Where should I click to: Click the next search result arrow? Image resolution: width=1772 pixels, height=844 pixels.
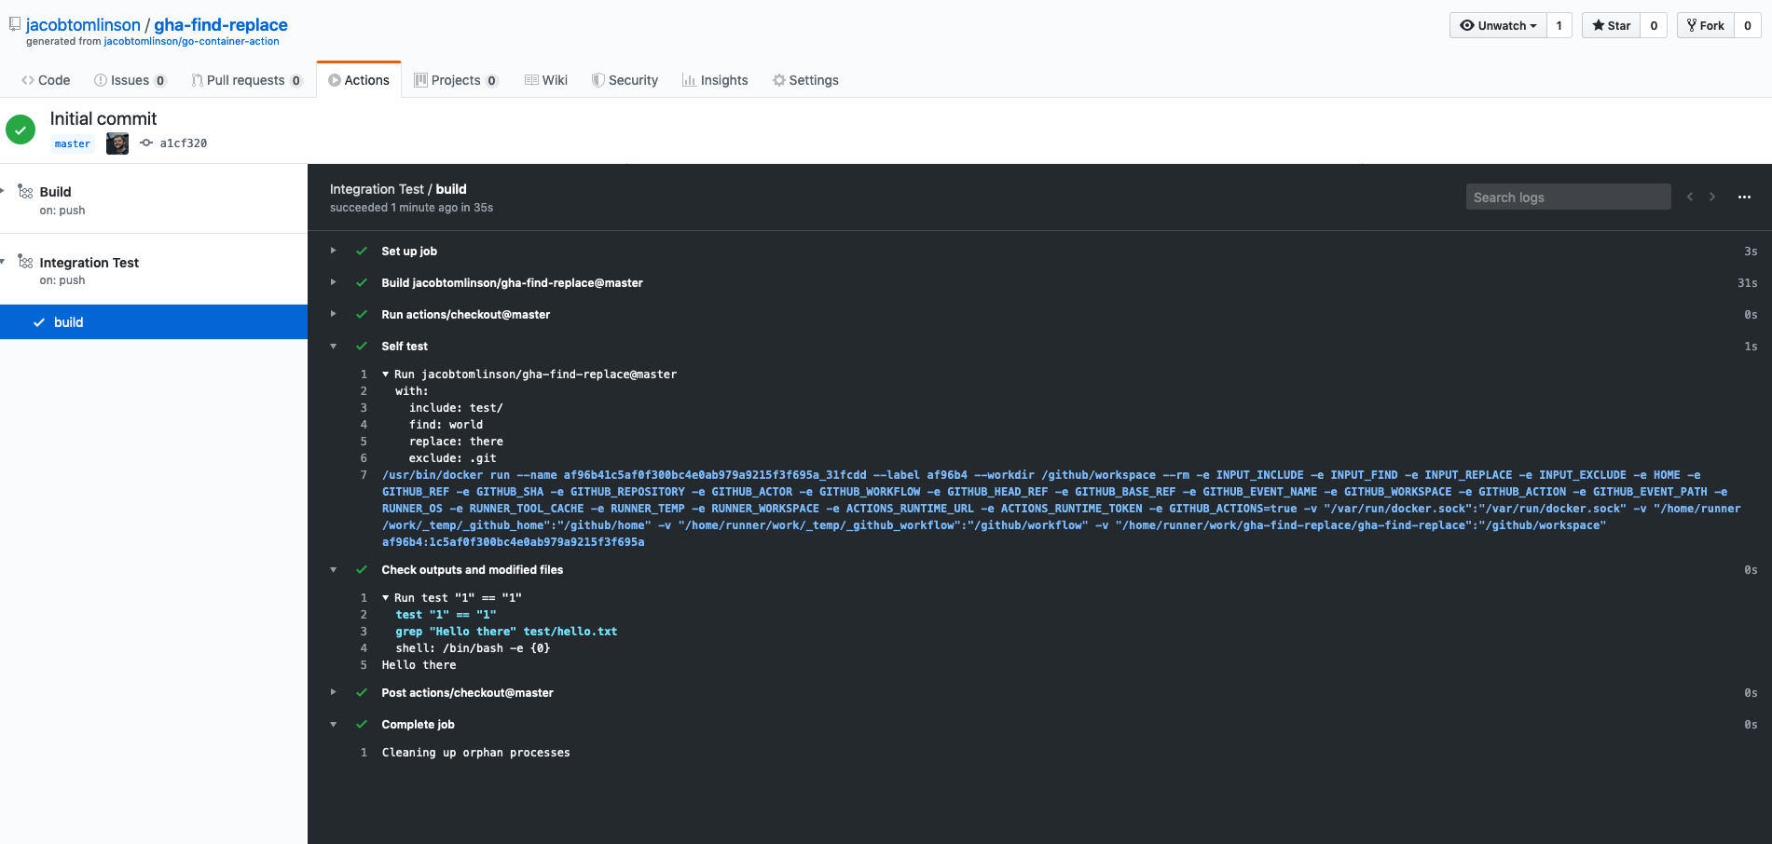[x=1712, y=197]
